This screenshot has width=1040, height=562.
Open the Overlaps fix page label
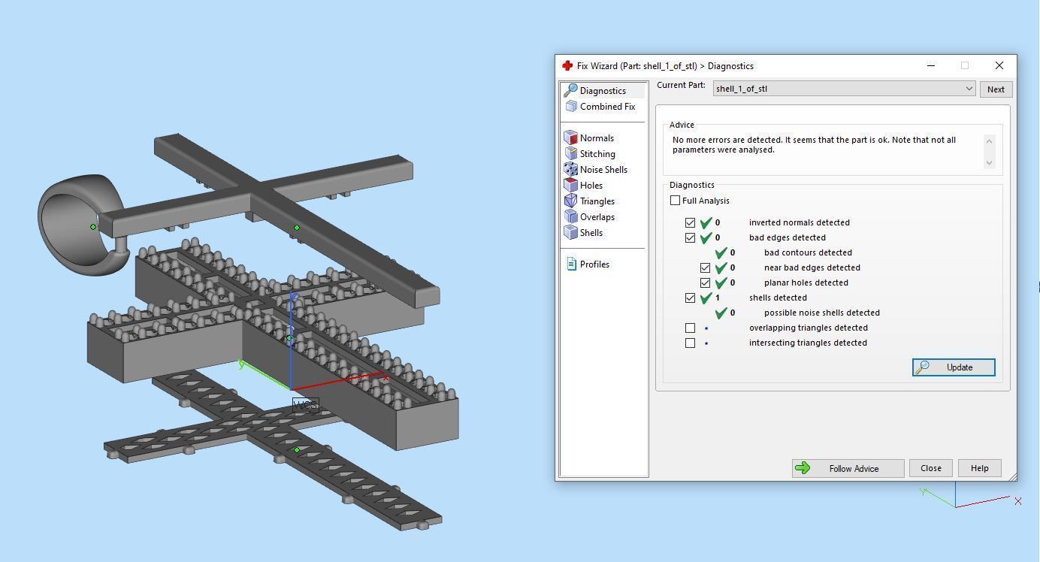(597, 217)
